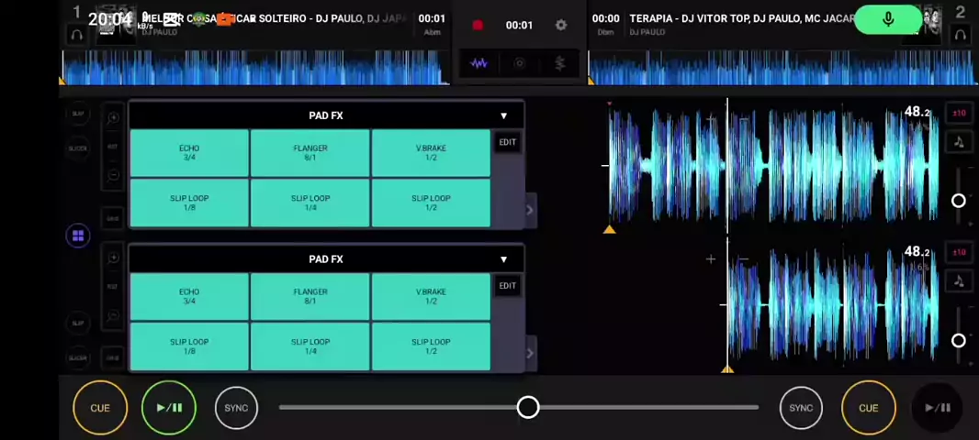Click the purple pad grid icon
Viewport: 979px width, 440px height.
click(x=78, y=236)
